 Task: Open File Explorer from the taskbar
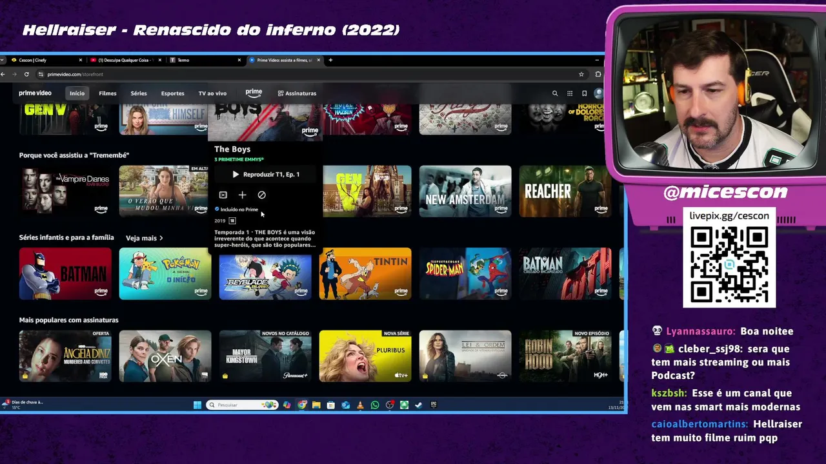click(x=316, y=405)
